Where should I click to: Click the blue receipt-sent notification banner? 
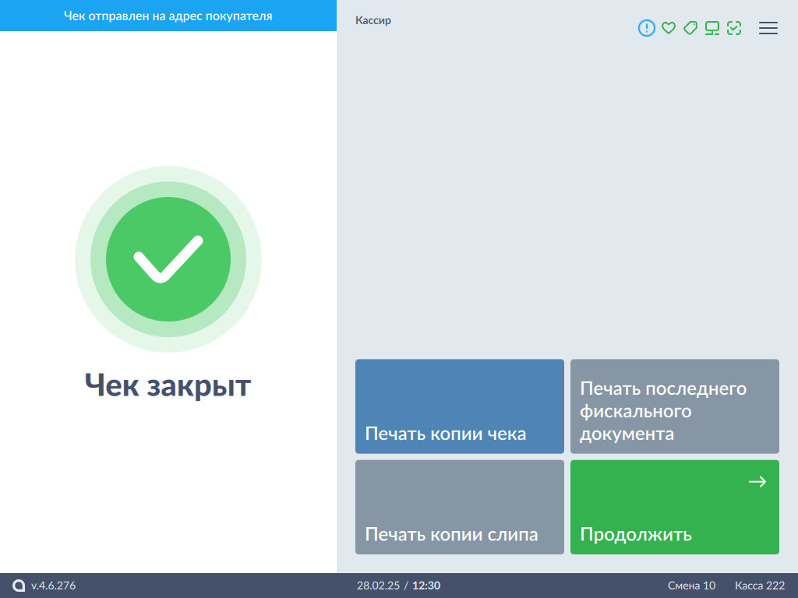[x=168, y=16]
